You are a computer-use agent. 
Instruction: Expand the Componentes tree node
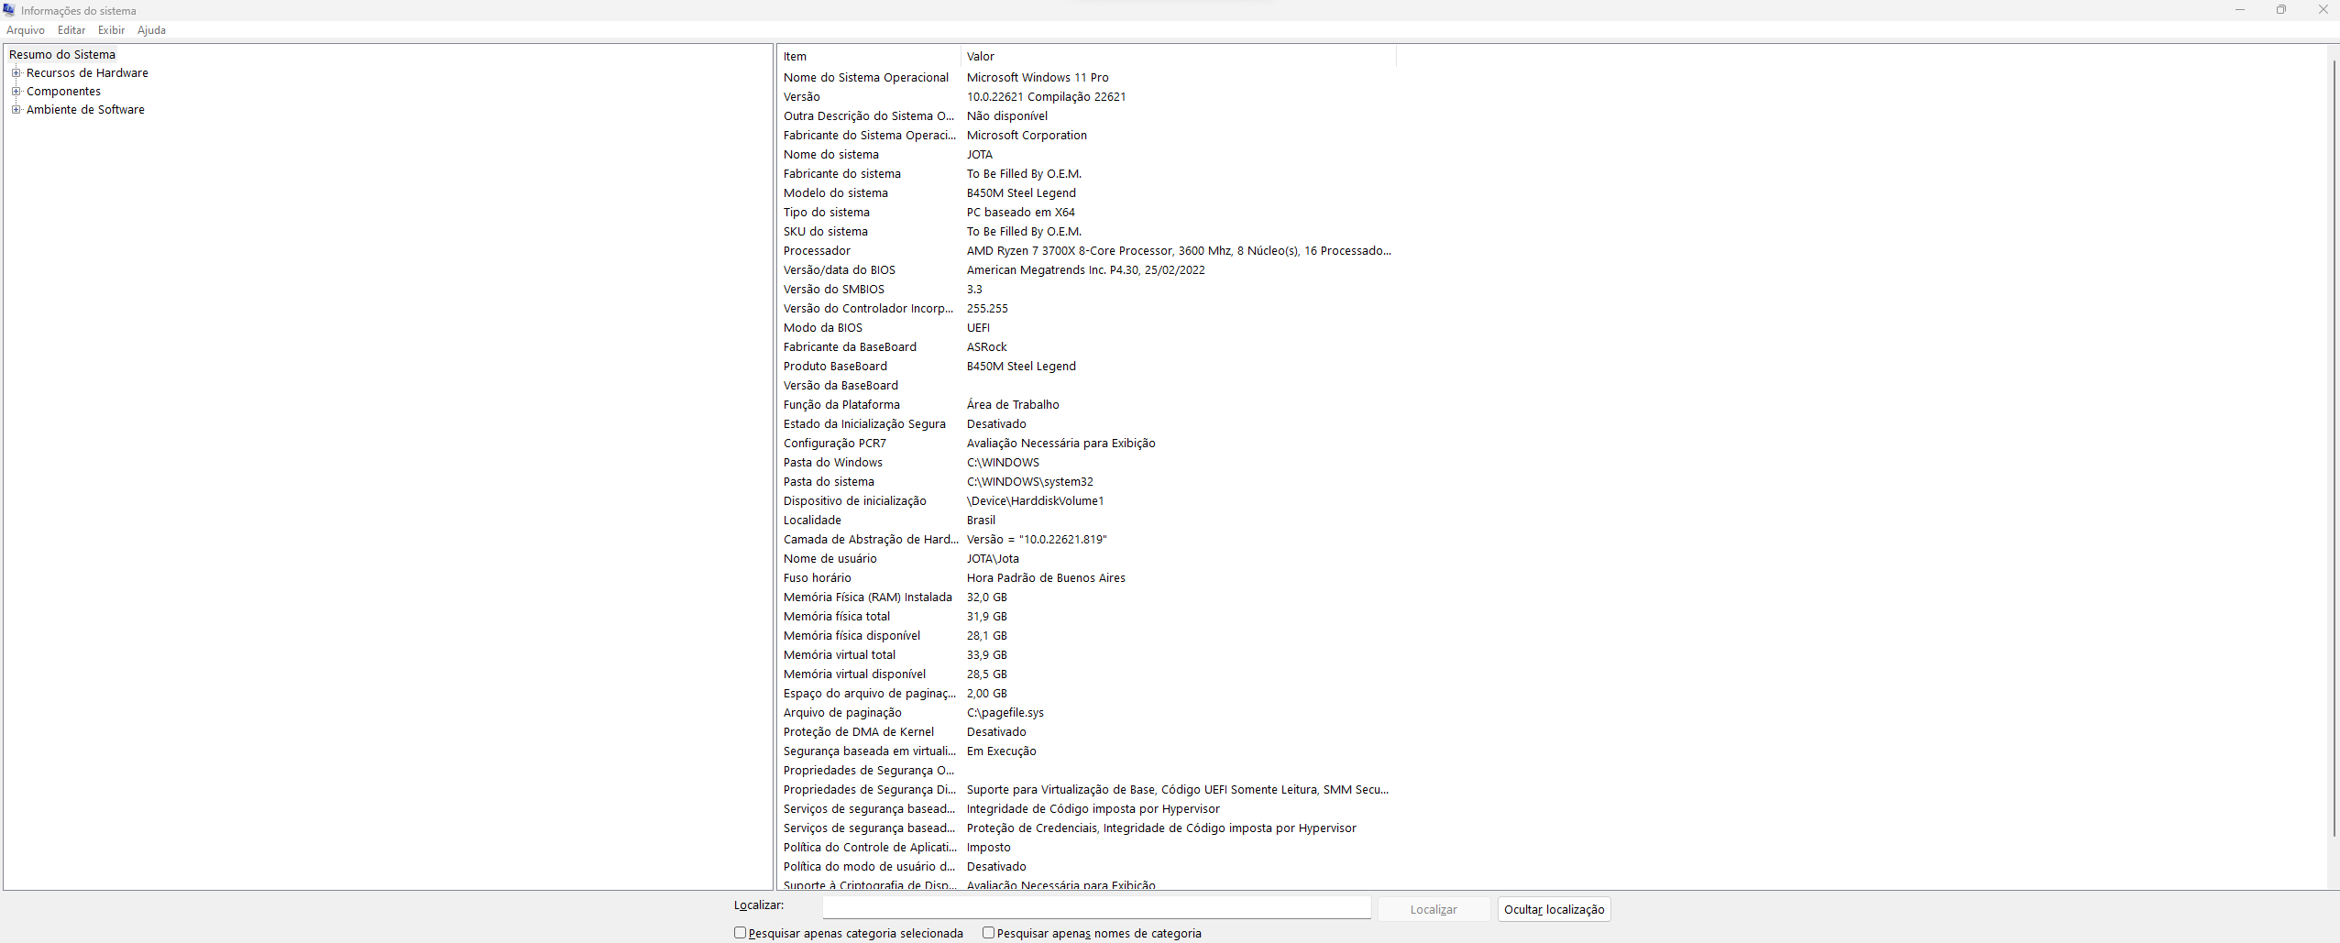point(16,91)
